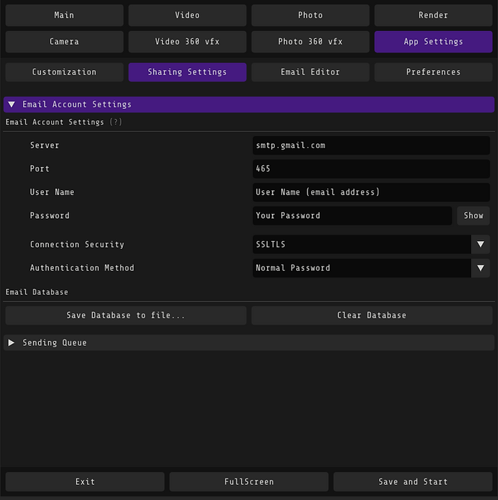
Task: Go to the Preferences tab
Action: pos(433,72)
